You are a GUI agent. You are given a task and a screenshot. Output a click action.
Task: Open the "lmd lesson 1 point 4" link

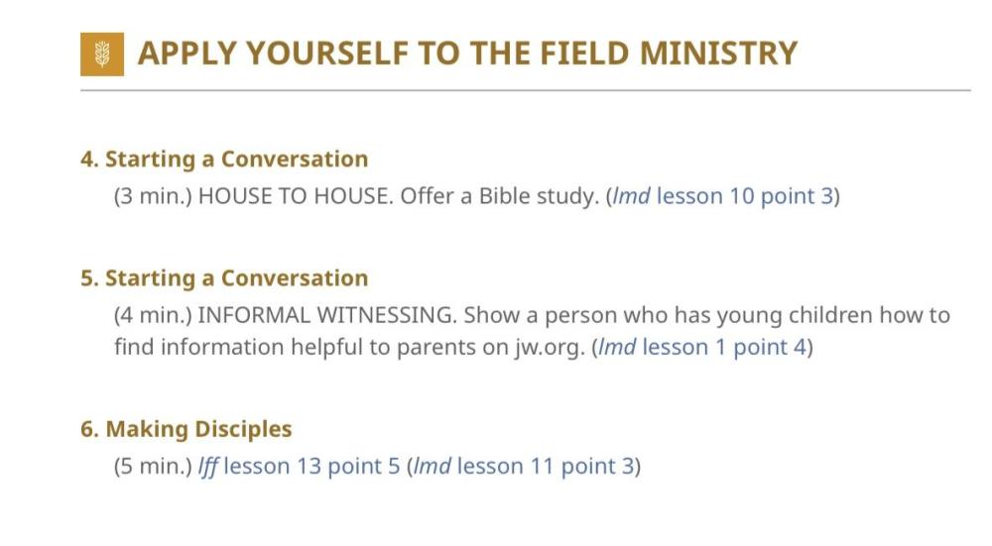702,347
